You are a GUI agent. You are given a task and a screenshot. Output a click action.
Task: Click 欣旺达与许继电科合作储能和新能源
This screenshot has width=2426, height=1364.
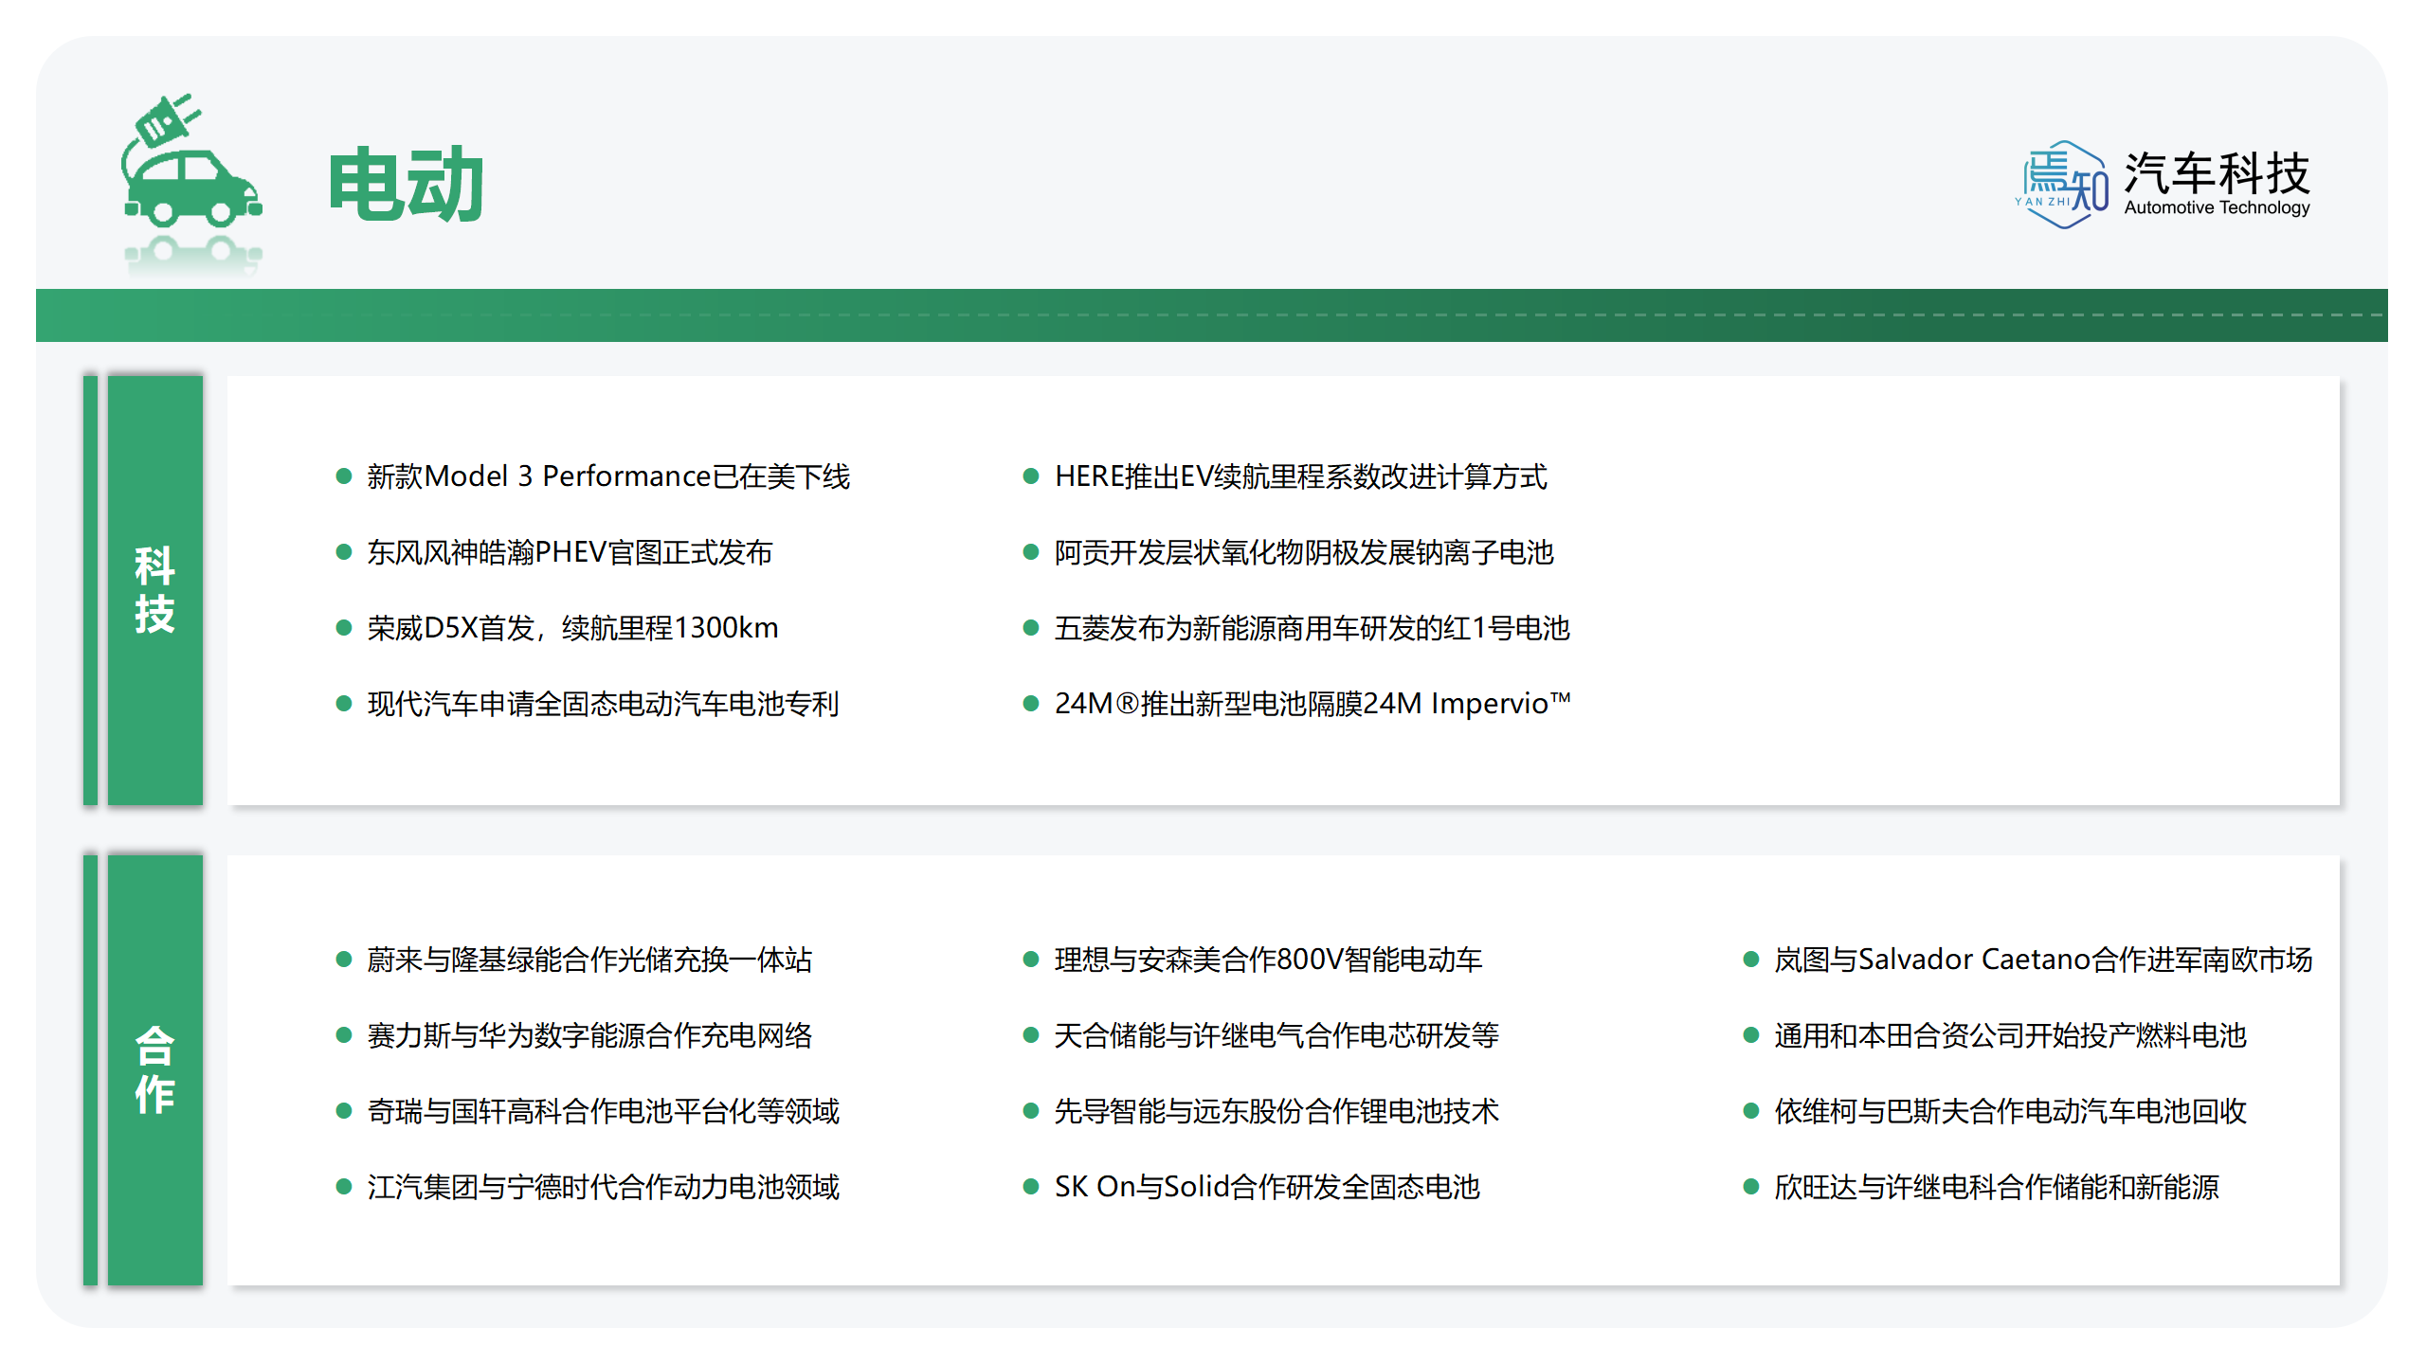1997,1187
